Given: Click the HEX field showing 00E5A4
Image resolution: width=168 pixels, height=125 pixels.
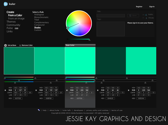Looking at the screenshot, I should [x=141, y=98].
